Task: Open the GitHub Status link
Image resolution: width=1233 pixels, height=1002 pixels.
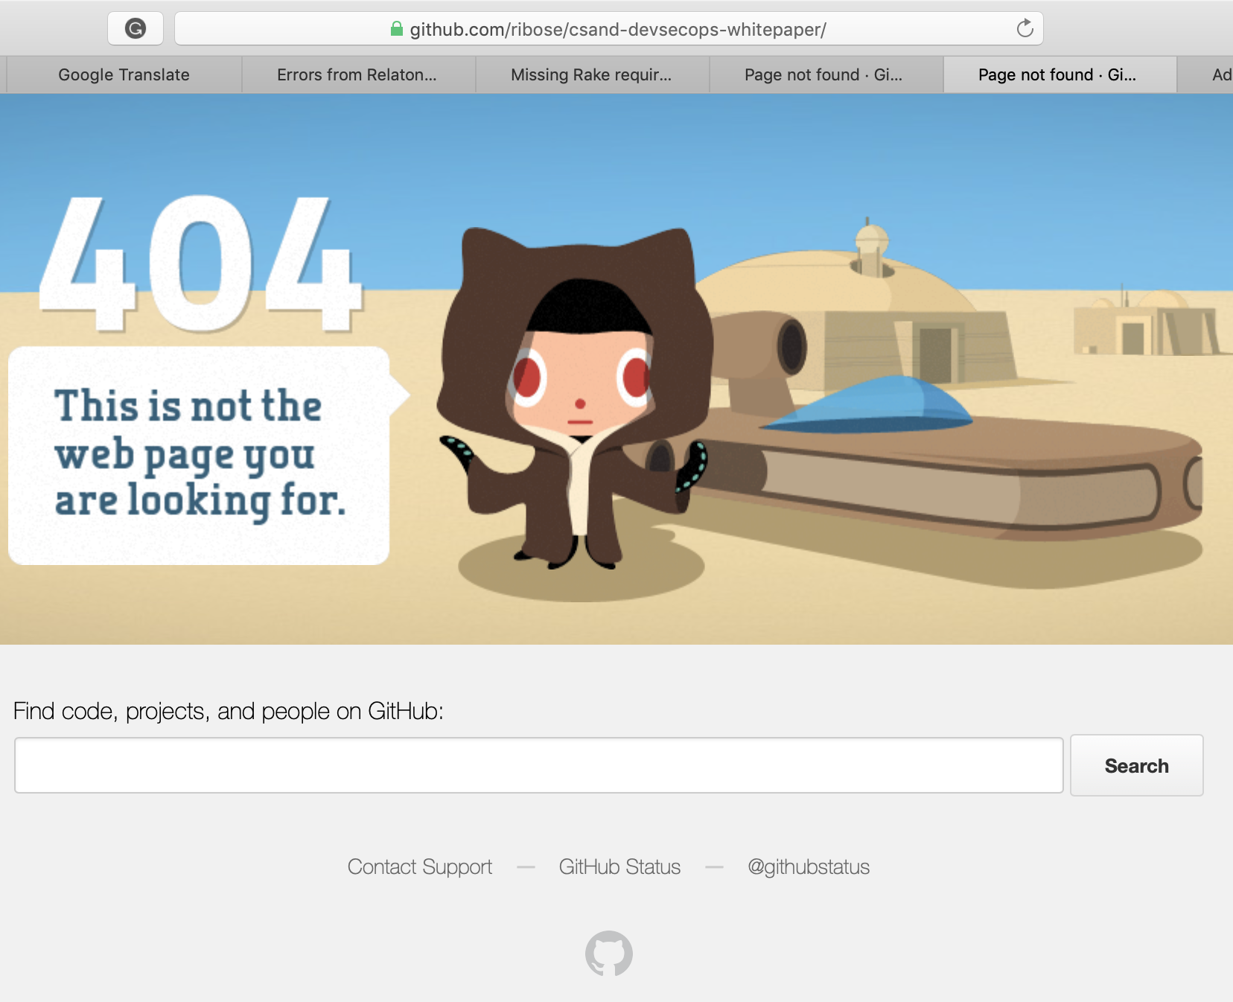Action: coord(620,867)
